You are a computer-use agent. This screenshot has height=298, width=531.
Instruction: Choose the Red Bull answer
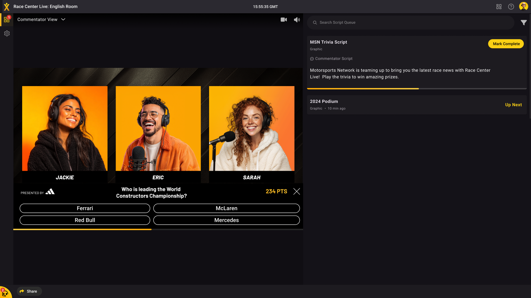[x=85, y=220]
